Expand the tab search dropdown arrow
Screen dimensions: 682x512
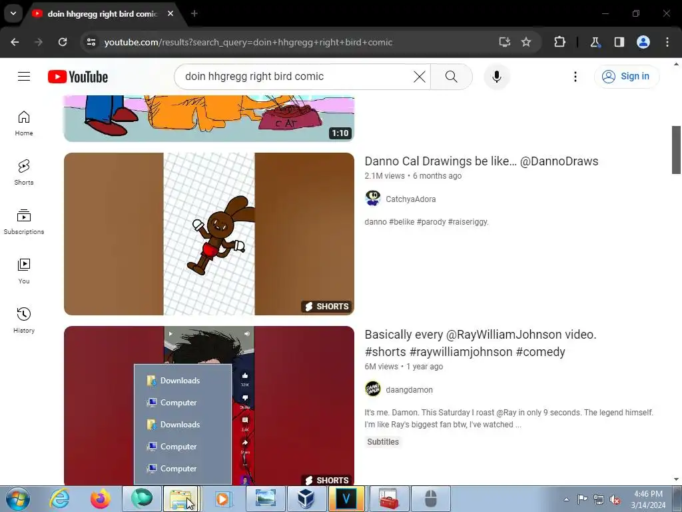point(13,13)
